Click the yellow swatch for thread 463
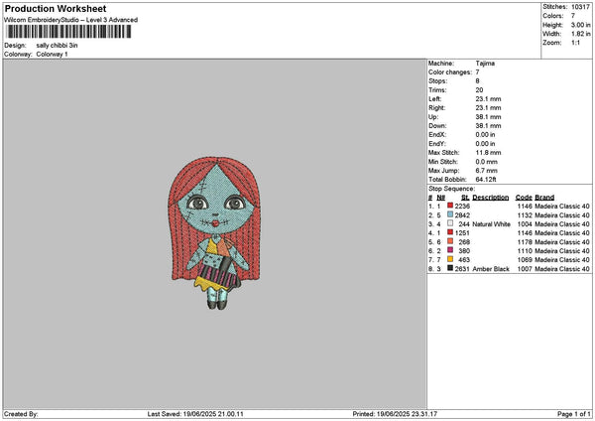This screenshot has width=595, height=421. [450, 259]
